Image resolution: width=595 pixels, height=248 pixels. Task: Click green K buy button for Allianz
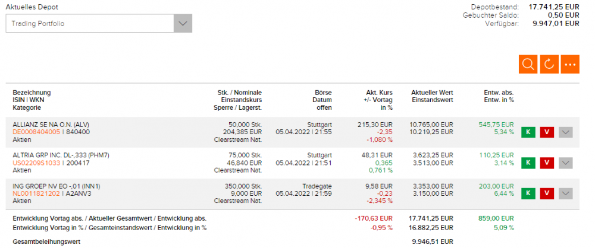coord(528,132)
